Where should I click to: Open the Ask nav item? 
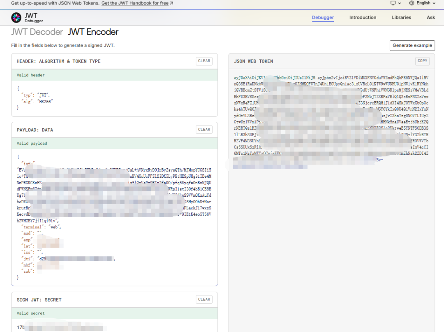pyautogui.click(x=431, y=17)
